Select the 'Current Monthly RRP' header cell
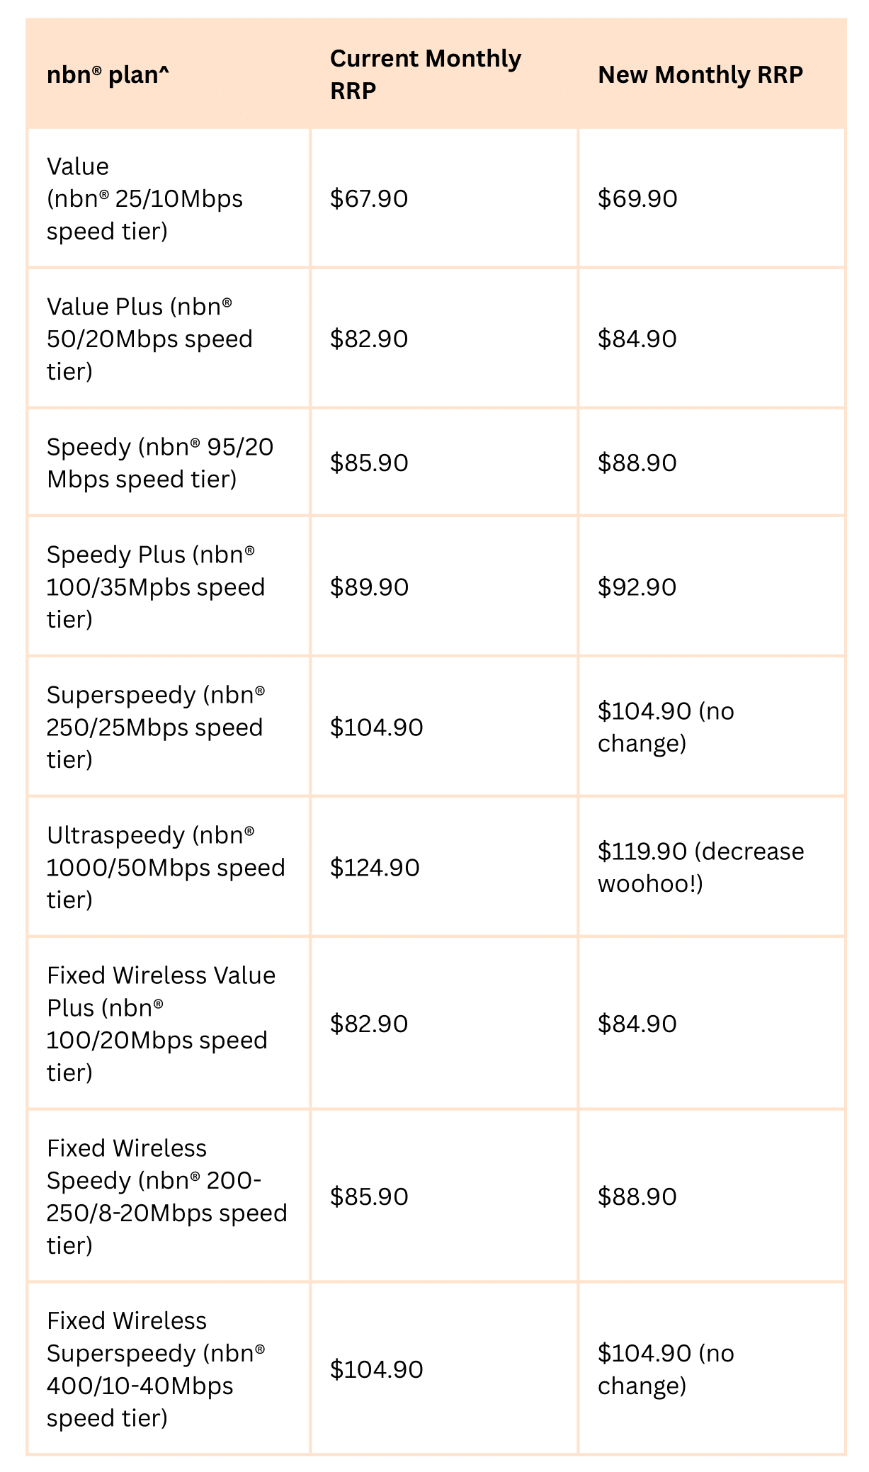 tap(444, 74)
